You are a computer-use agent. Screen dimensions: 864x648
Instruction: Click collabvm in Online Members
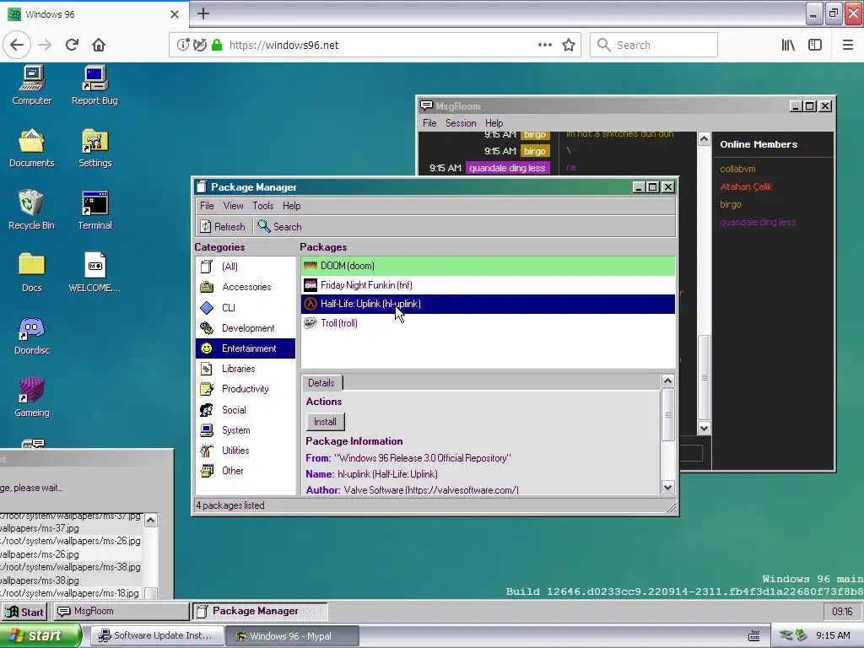(737, 169)
